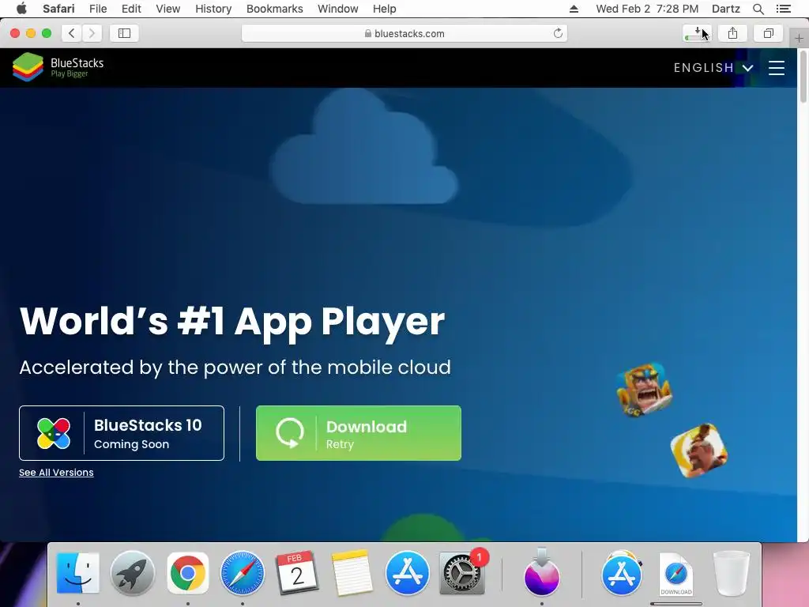Click the BlueStacks logo in header
The image size is (809, 607).
58,67
